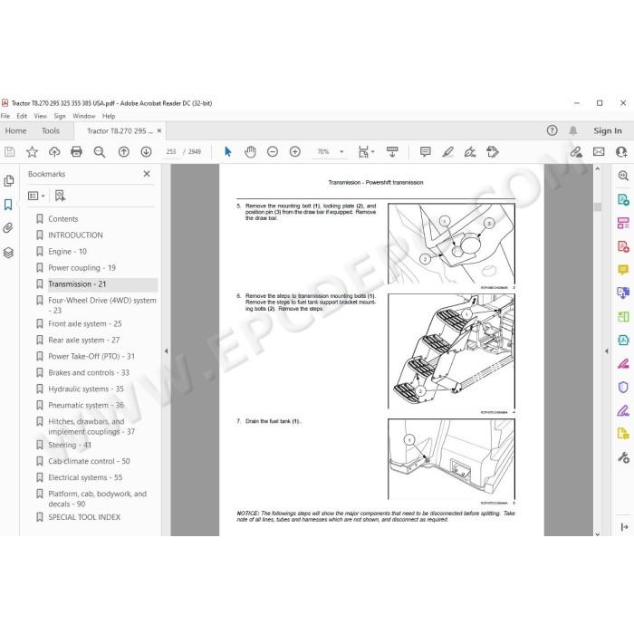Open the File menu
This screenshot has width=634, height=634.
[x=5, y=116]
